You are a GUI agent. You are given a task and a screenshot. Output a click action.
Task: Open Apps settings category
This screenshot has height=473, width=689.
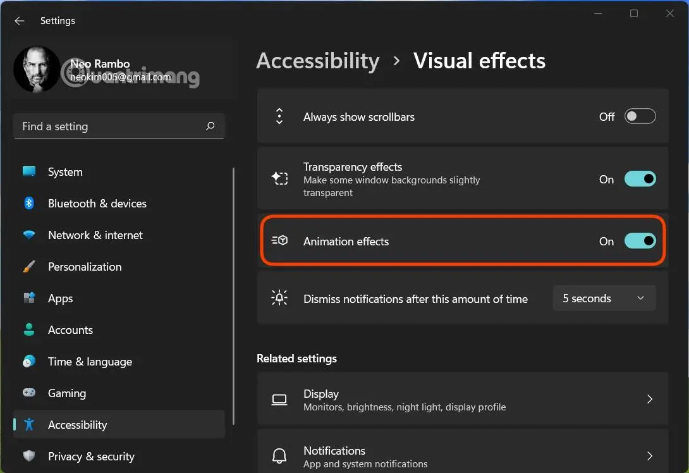(x=119, y=298)
